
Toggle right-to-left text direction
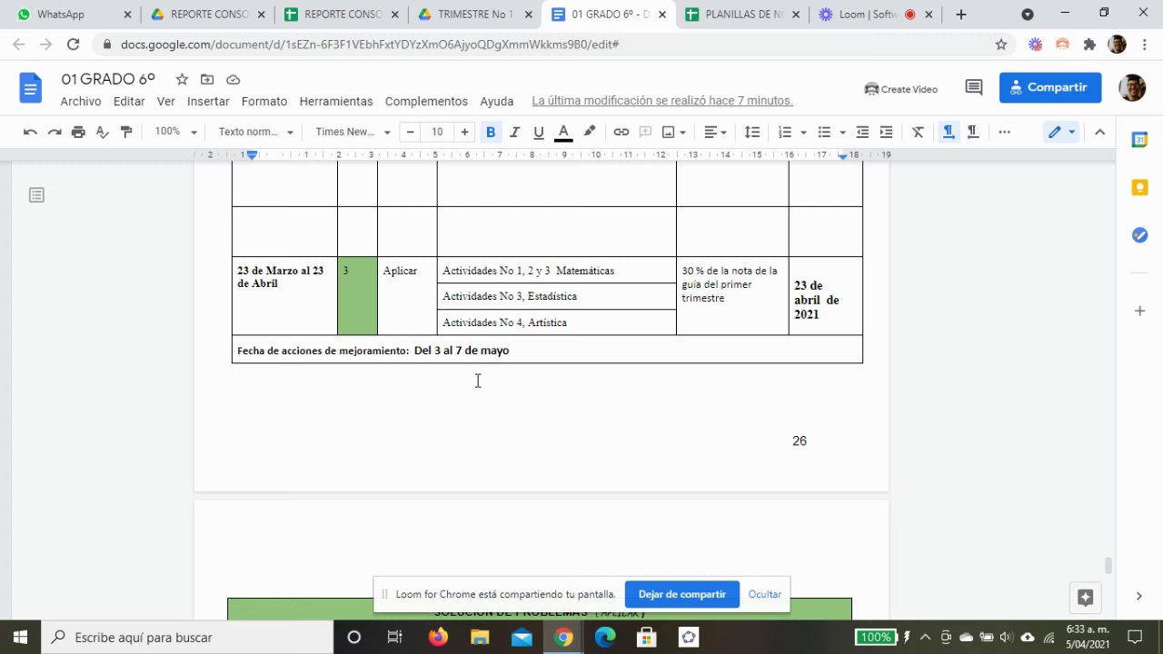click(x=972, y=132)
